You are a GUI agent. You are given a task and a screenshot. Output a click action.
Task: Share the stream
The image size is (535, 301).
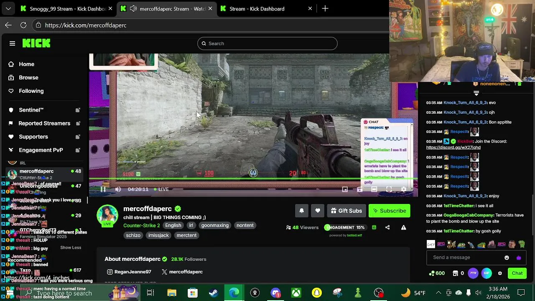[x=387, y=227]
